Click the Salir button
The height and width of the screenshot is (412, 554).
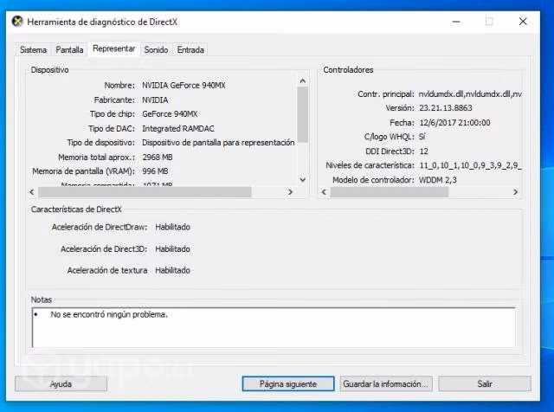coord(485,383)
